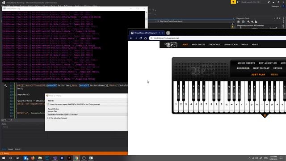Open the PLAY page in site navigation

click(185, 45)
